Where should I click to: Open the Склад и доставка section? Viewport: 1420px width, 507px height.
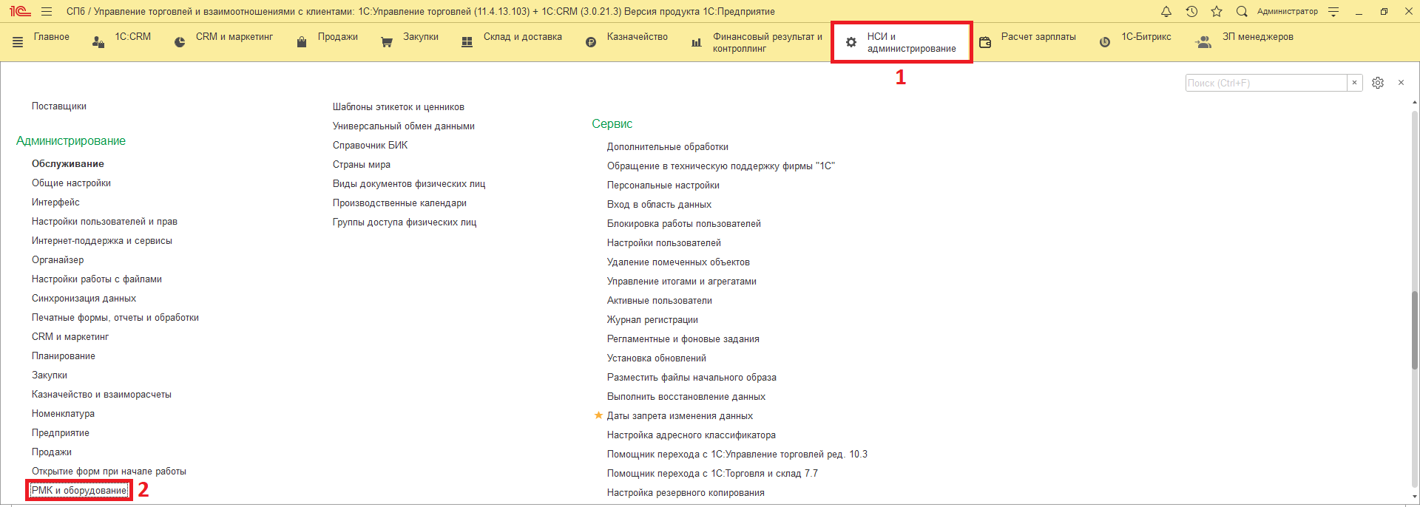(x=522, y=37)
